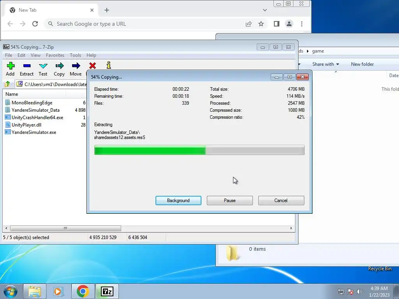The width and height of the screenshot is (399, 299).
Task: Click the Name column header in 7-Zip
Action: pyautogui.click(x=34, y=94)
